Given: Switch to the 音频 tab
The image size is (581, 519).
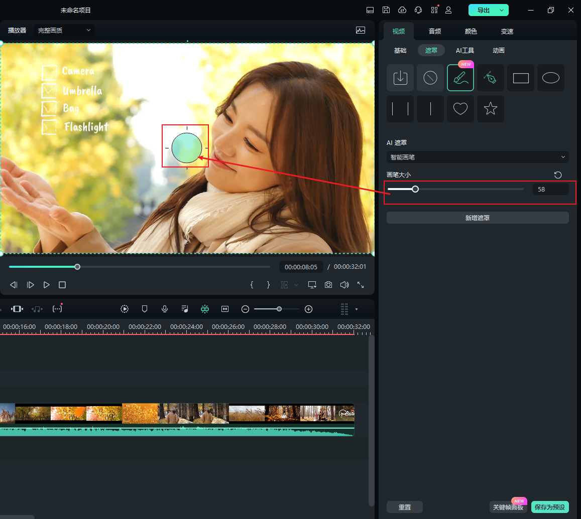Looking at the screenshot, I should pyautogui.click(x=434, y=31).
